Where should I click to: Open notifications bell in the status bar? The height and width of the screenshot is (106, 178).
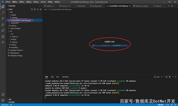(x=175, y=105)
